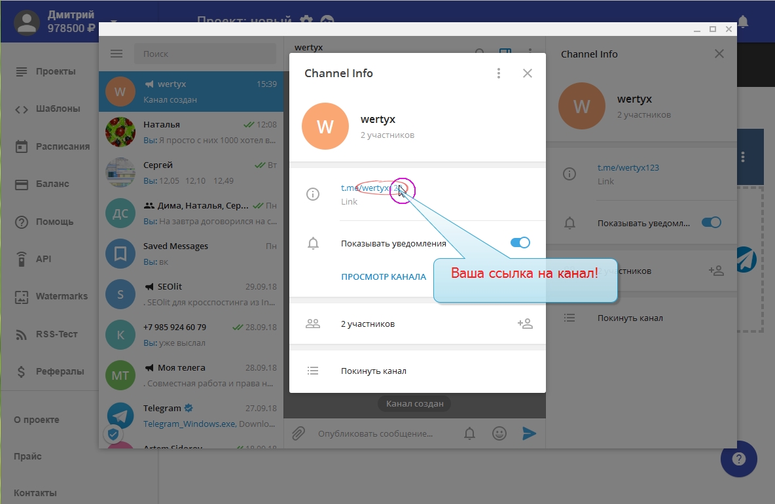Click the blue help question mark button

pos(738,459)
